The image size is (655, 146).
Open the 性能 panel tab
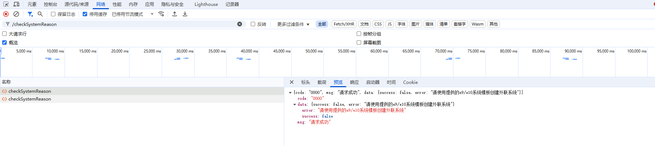(117, 4)
